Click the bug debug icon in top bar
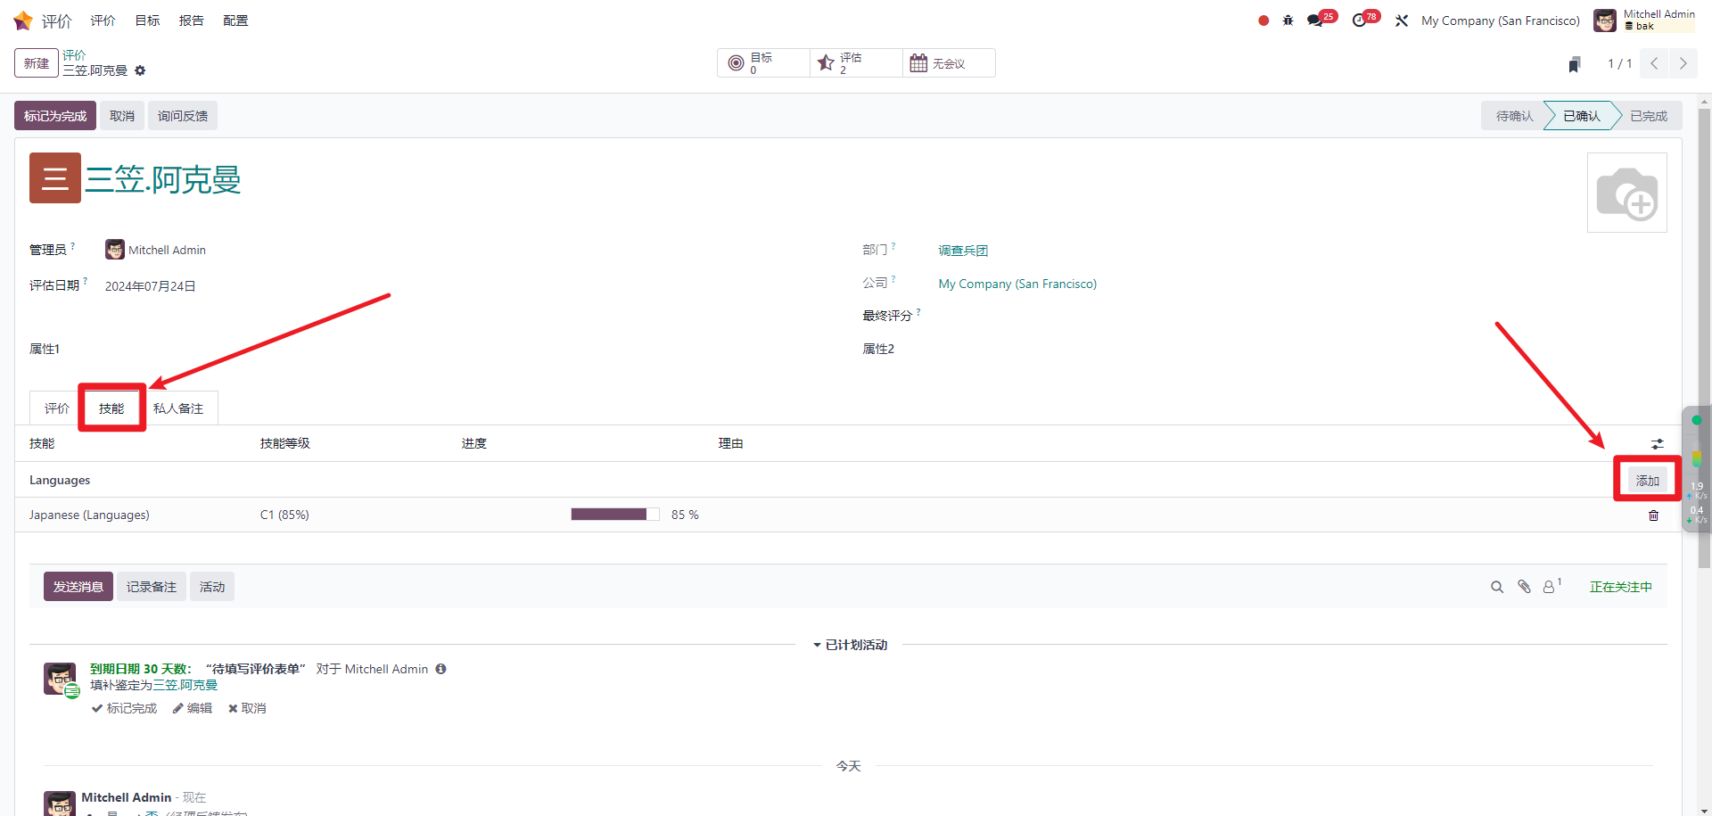 coord(1288,21)
